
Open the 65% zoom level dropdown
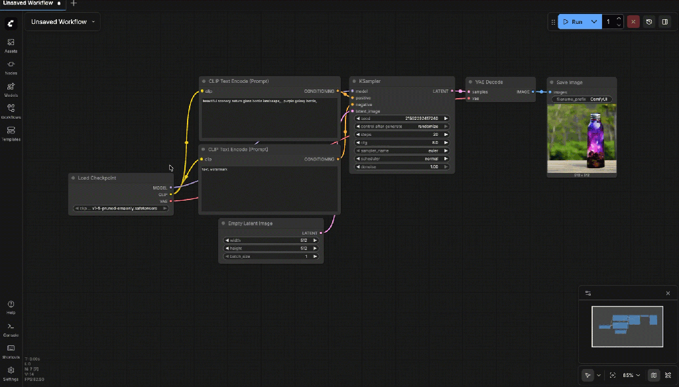pyautogui.click(x=633, y=375)
